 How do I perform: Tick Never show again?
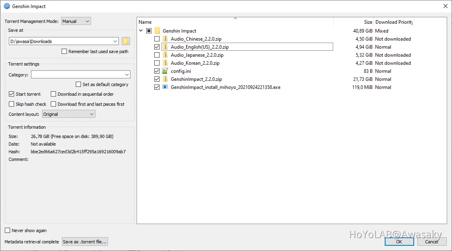point(8,230)
